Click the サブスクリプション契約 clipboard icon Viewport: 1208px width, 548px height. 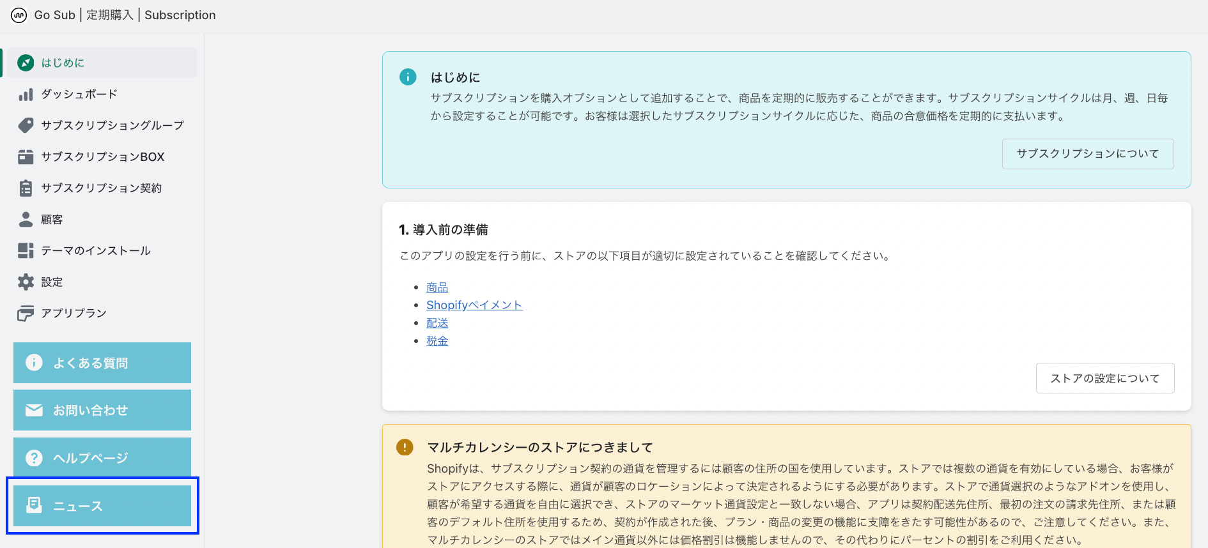26,188
